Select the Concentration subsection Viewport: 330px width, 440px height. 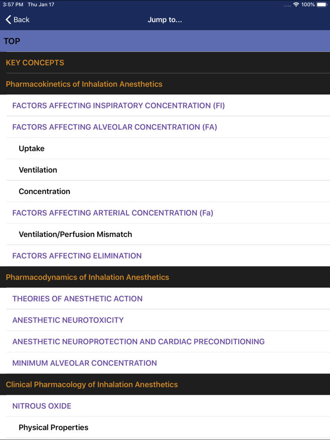(165, 191)
